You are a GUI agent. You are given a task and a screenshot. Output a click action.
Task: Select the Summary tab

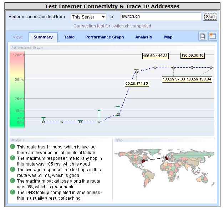43,37
